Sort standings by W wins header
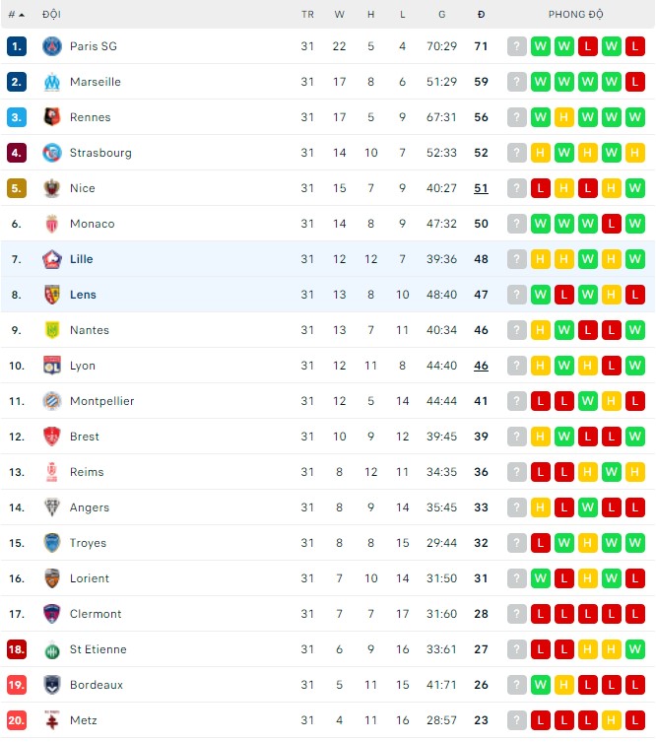The image size is (656, 742). tap(340, 15)
